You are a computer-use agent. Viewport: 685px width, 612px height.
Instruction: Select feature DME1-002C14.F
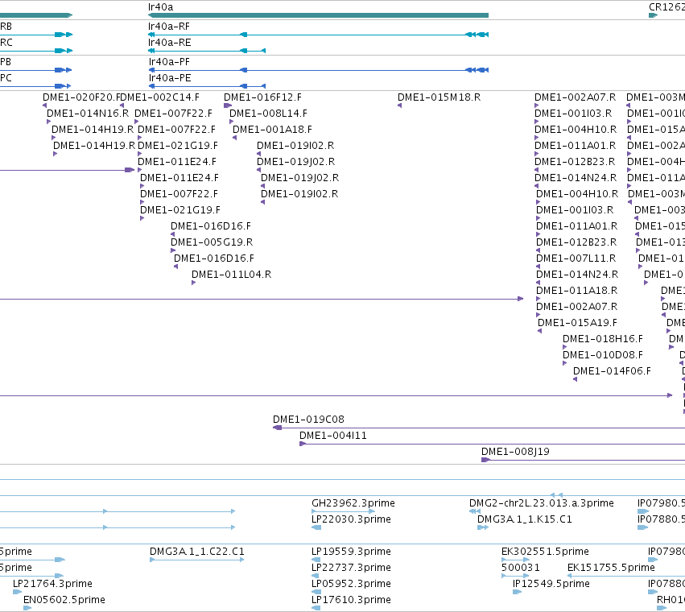click(x=160, y=97)
